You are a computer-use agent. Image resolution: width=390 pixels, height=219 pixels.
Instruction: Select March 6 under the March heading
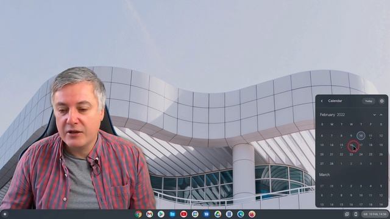pyautogui.click(x=322, y=196)
